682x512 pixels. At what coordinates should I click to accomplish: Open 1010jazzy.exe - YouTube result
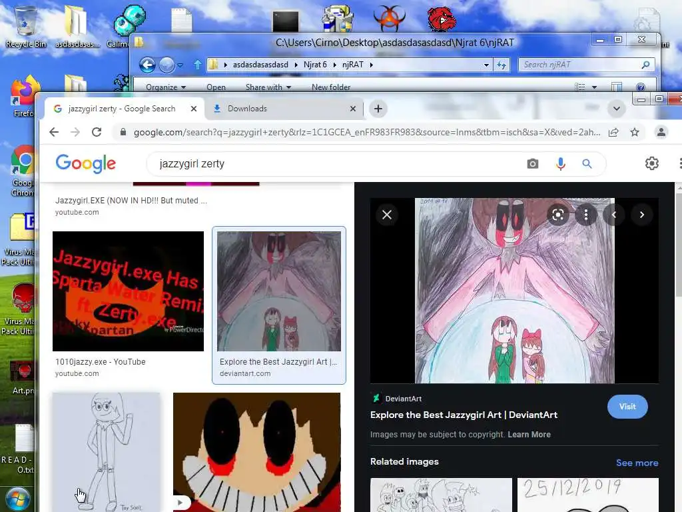(x=100, y=362)
